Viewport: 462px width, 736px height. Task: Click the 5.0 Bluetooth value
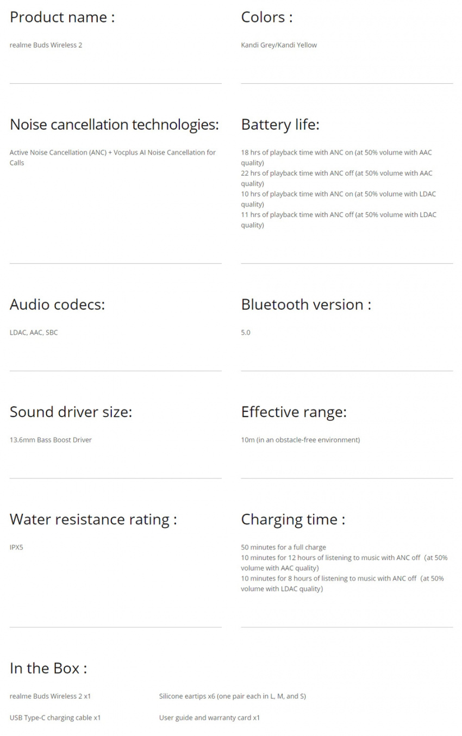tap(246, 333)
